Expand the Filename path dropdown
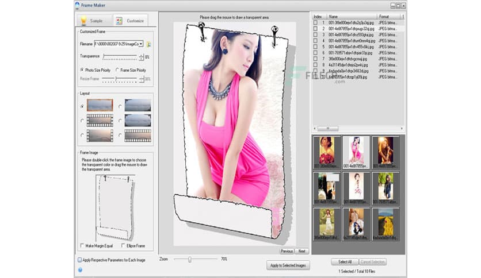This screenshot has width=481, height=278. (142, 44)
